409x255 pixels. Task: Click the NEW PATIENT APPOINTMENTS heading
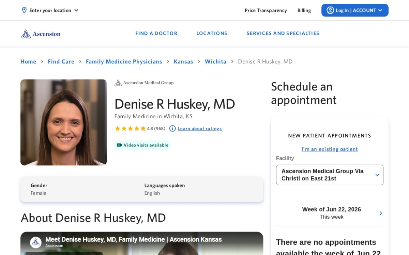[330, 136]
